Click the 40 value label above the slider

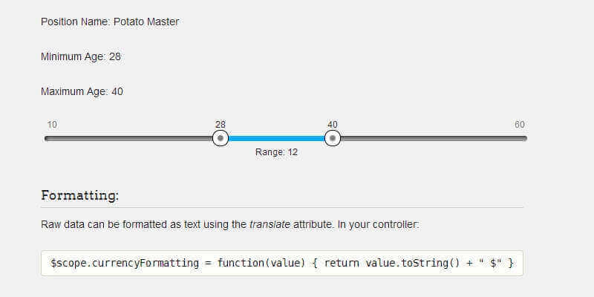pyautogui.click(x=333, y=125)
